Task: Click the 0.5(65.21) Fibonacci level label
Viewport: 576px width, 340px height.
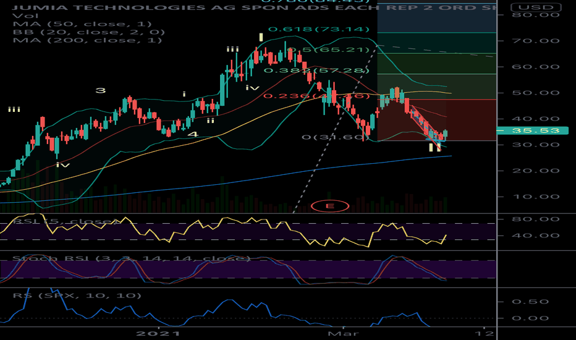Action: pyautogui.click(x=328, y=49)
